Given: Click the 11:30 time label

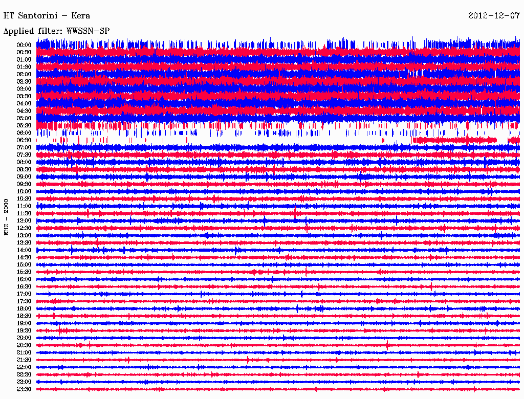Looking at the screenshot, I should [x=24, y=213].
